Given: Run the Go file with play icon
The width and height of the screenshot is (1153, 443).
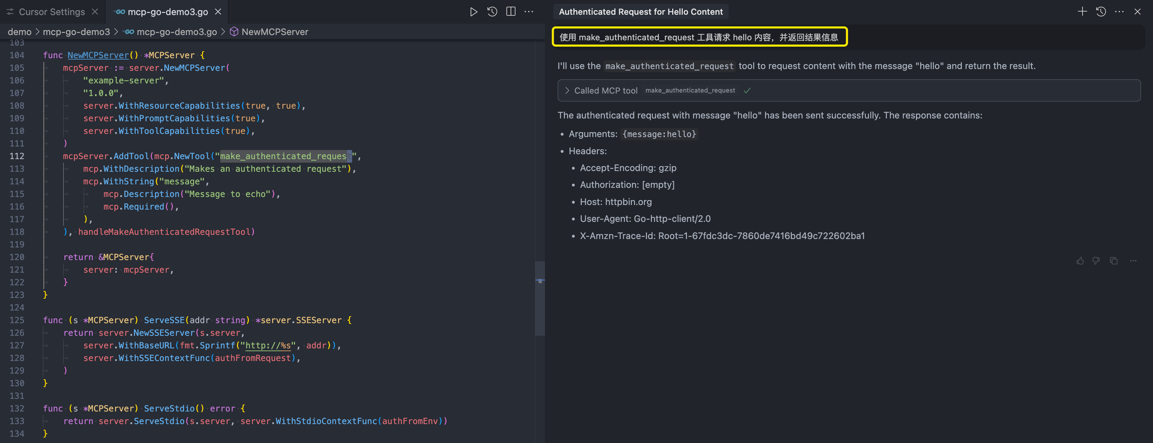Looking at the screenshot, I should pos(473,12).
